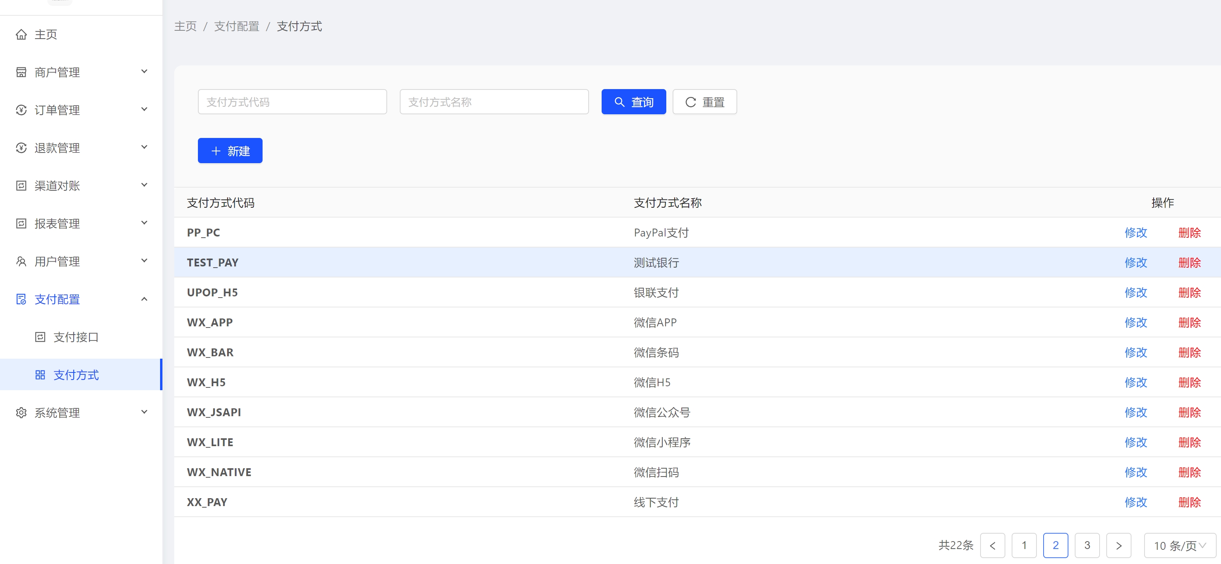Screen dimensions: 1221x564
Task: Collapse the 支付配置 chevron
Action: [x=145, y=299]
